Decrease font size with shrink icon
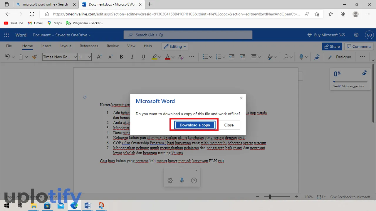The height and width of the screenshot is (211, 376). tap(110, 57)
